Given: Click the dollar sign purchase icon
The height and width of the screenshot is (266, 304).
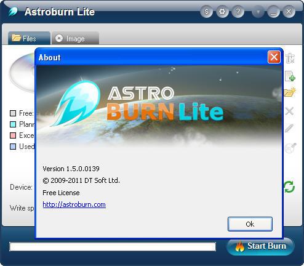Looking at the screenshot, I should pos(206,12).
